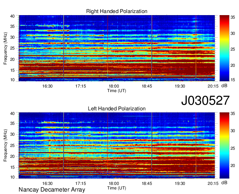Click the 25 dB label on upper color bar
The height and width of the screenshot is (194, 239).
233,49
